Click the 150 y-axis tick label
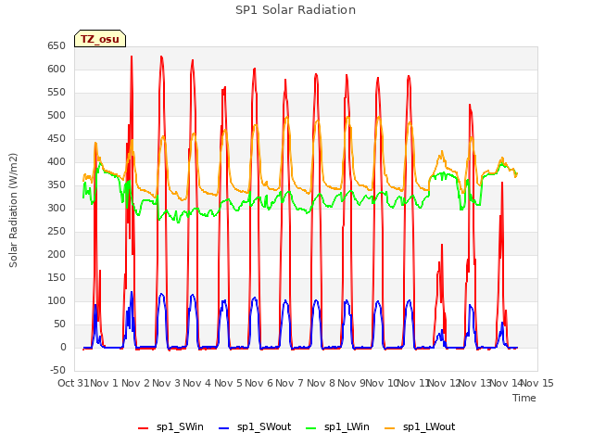The height and width of the screenshot is (445, 593). point(57,278)
